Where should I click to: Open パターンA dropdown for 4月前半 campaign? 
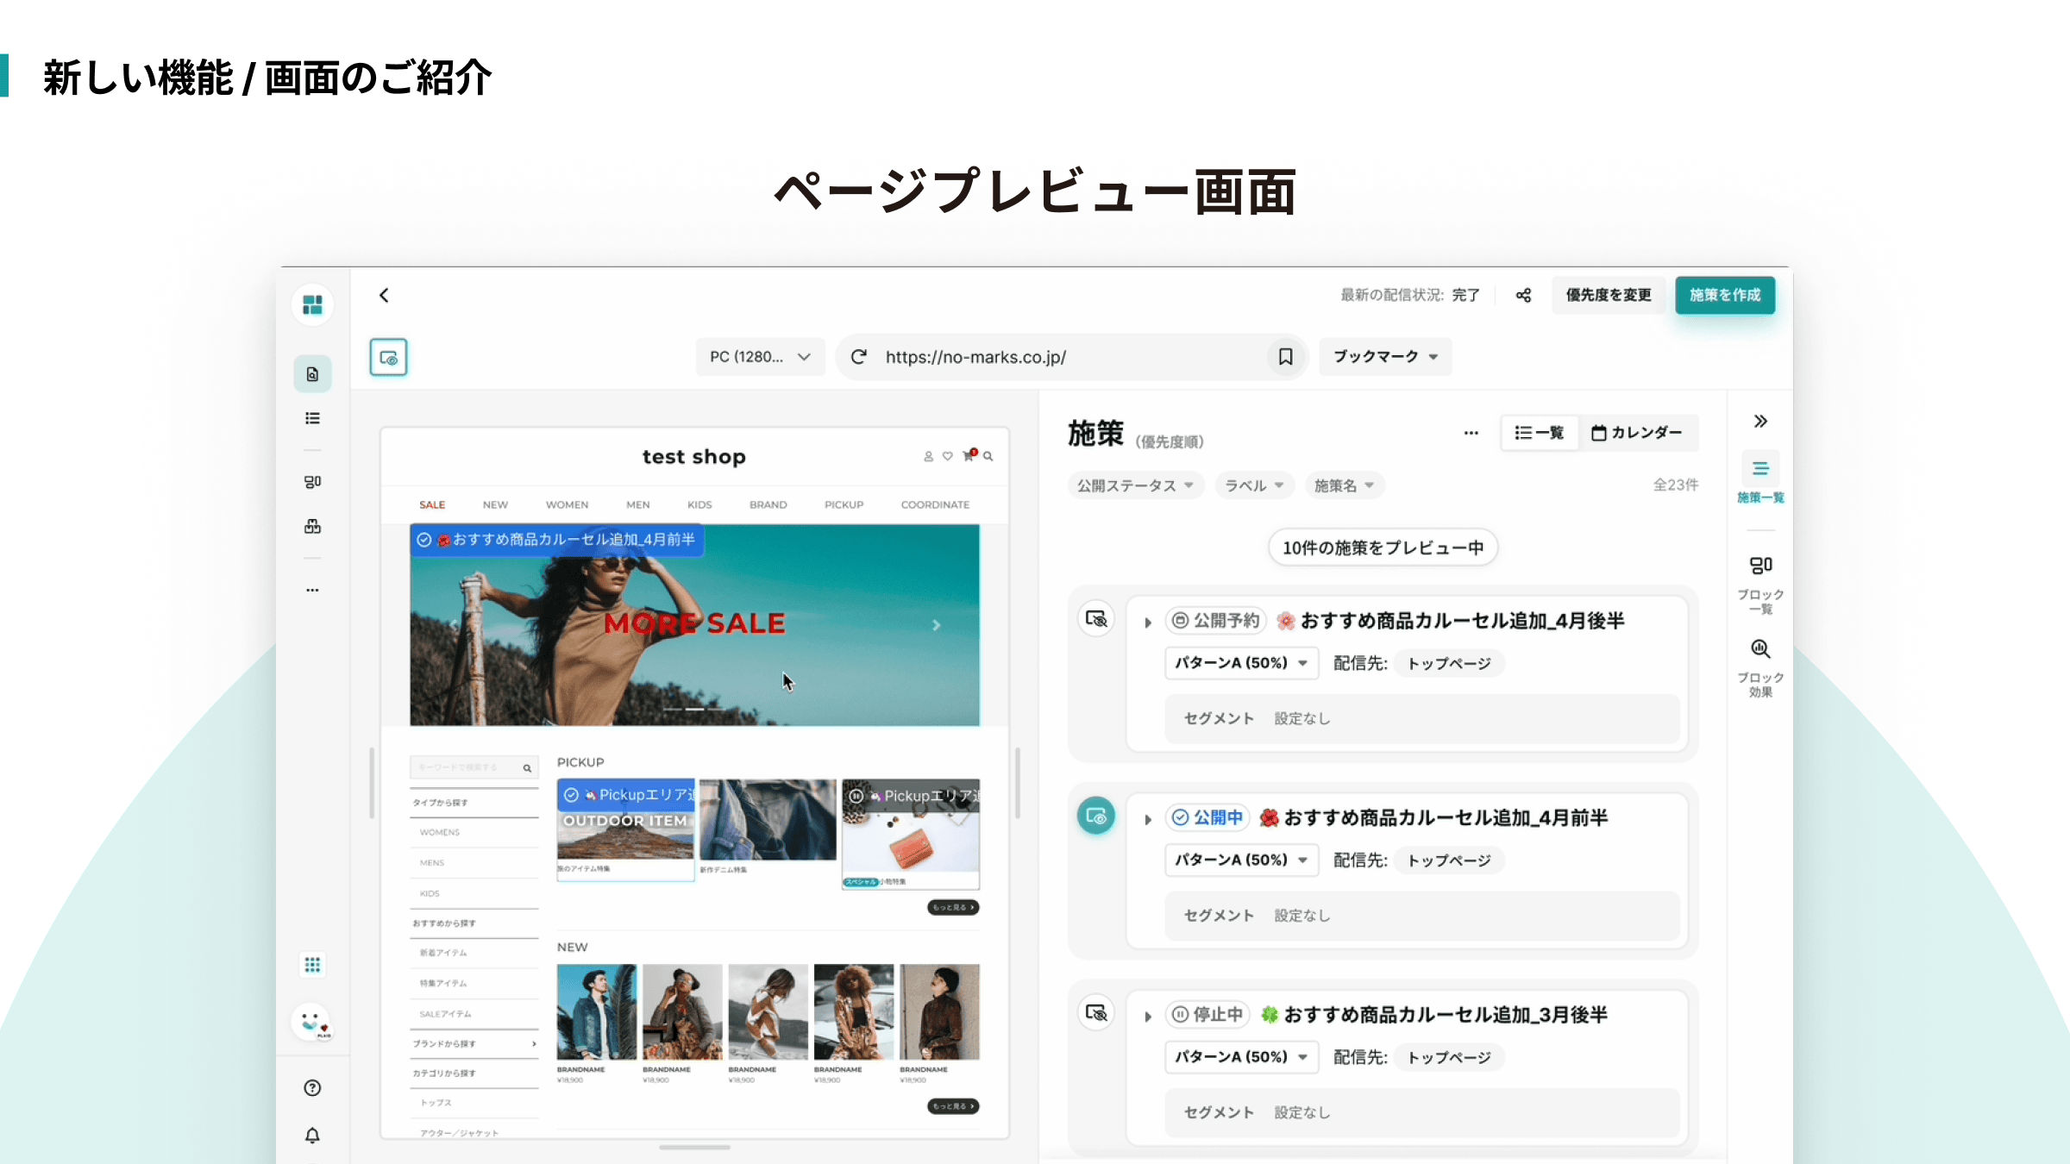[x=1241, y=860]
